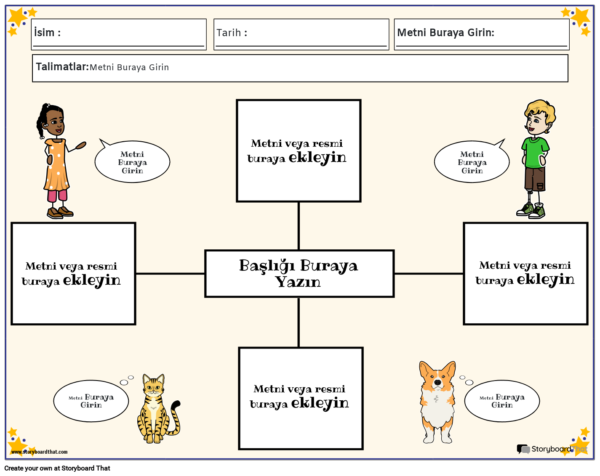Viewport: 600px width, 476px height.
Task: Click the top-right Metni Buraya Girin field
Action: (482, 34)
